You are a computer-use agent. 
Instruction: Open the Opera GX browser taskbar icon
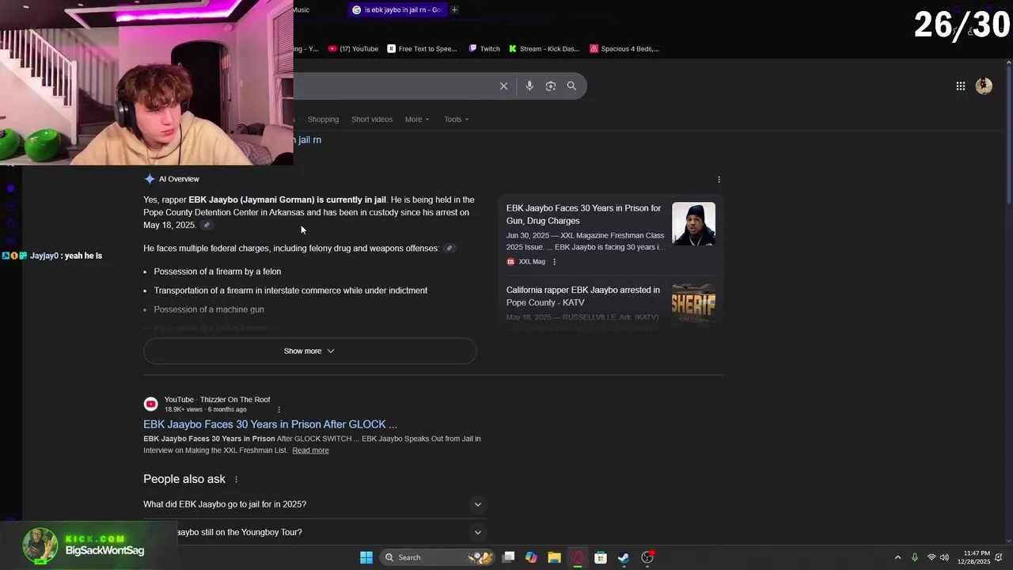(x=578, y=557)
